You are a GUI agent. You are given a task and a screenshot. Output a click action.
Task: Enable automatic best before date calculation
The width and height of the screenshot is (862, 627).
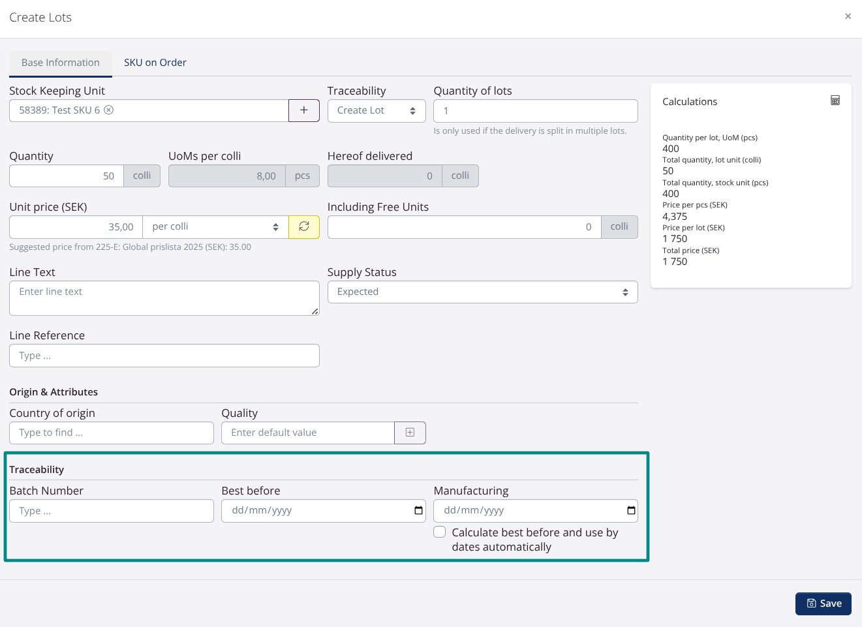[x=439, y=532]
